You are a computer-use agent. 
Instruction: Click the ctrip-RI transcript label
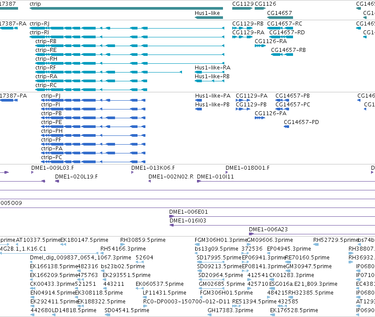pyautogui.click(x=39, y=33)
